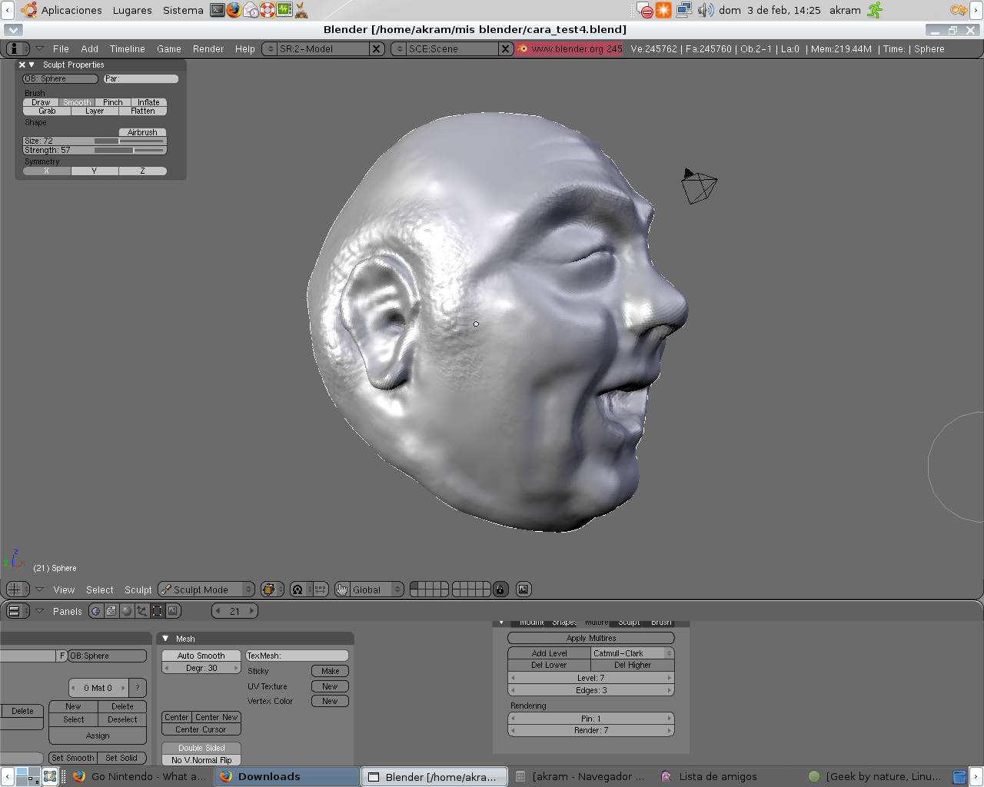The width and height of the screenshot is (984, 787).
Task: Click Add Level button
Action: point(550,653)
